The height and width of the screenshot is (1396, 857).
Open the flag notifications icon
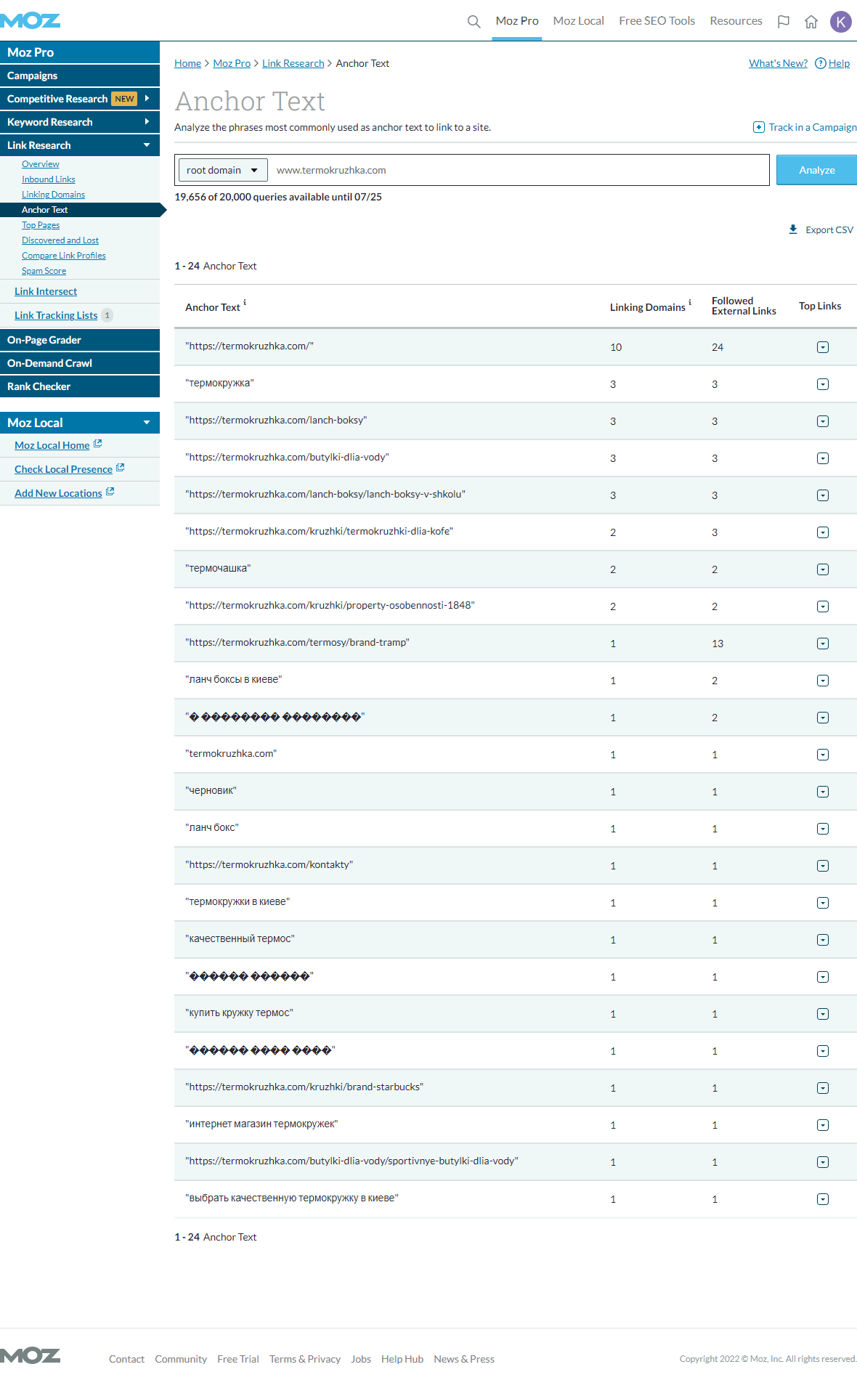[784, 22]
